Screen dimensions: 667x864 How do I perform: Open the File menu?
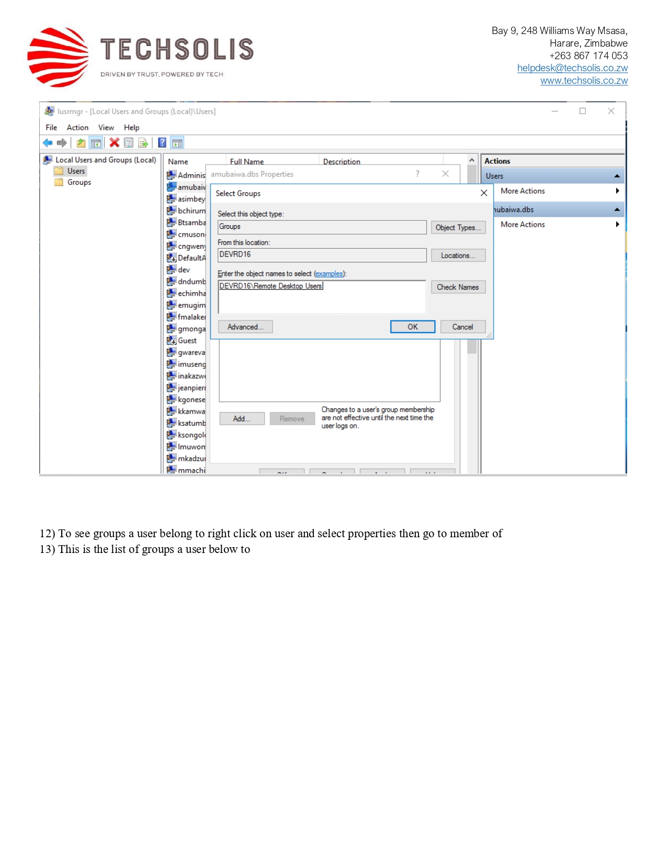(x=51, y=127)
